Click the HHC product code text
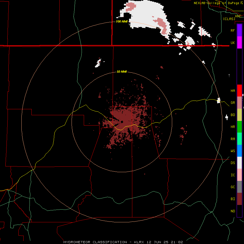Viewport: 244px width, 244px height. click(x=238, y=16)
